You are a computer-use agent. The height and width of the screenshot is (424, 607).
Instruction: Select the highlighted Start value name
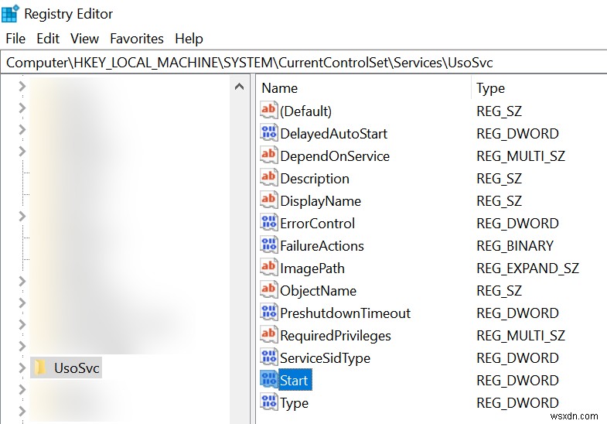click(295, 380)
